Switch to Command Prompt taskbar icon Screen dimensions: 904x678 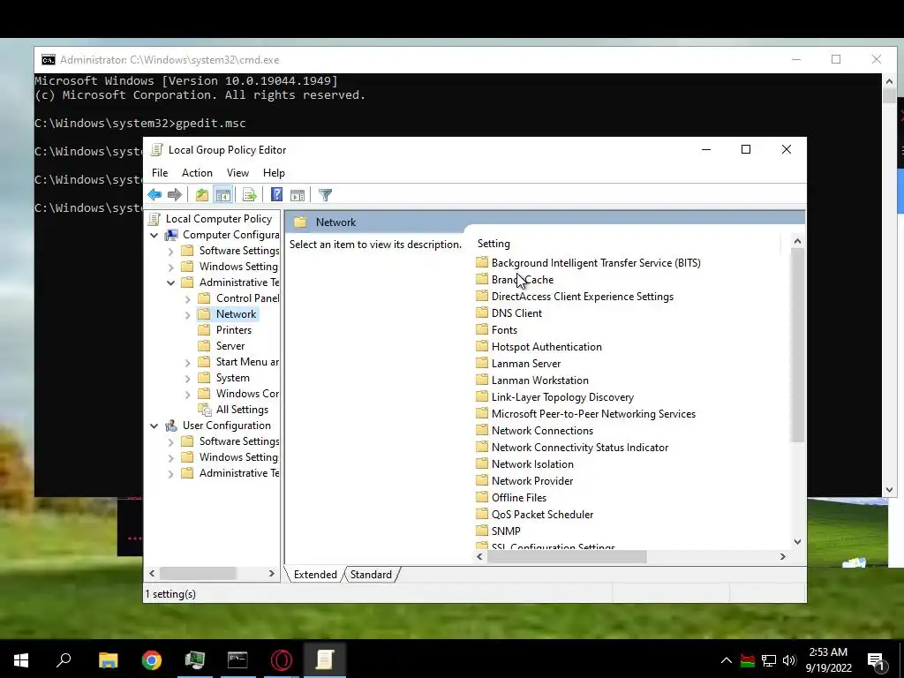[x=237, y=659]
